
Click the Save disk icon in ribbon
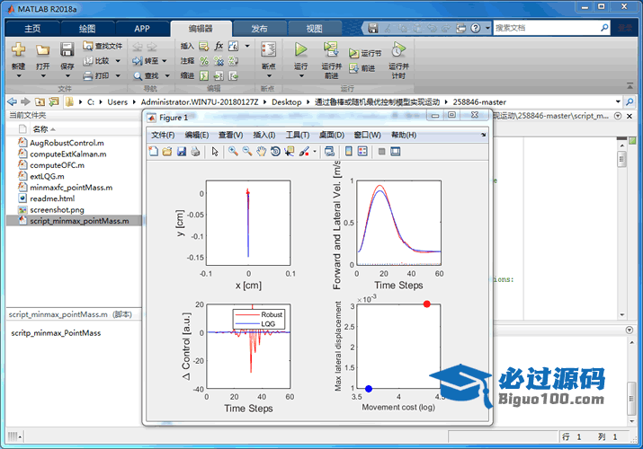[67, 49]
